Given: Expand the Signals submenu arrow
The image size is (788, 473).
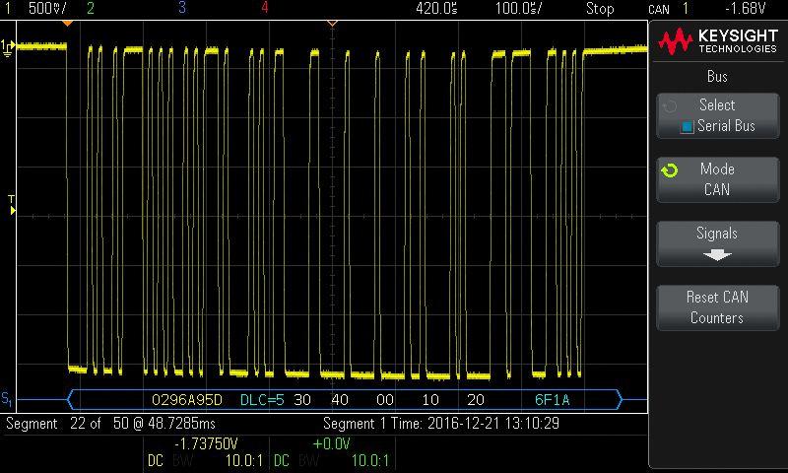Looking at the screenshot, I should click(717, 255).
